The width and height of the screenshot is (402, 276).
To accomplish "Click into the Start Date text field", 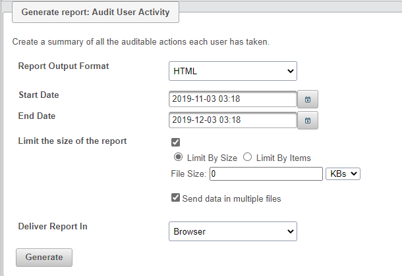I will click(x=233, y=99).
